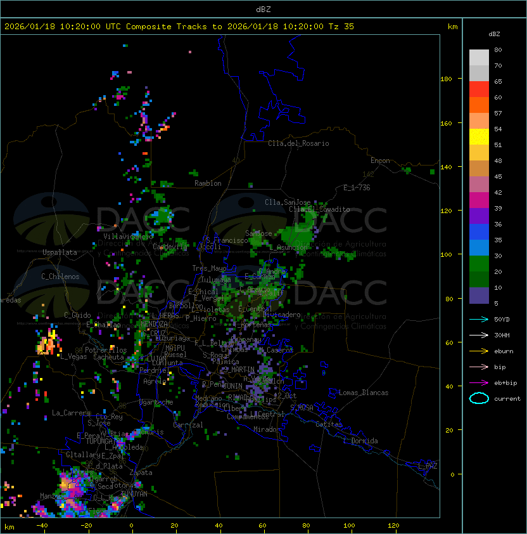This screenshot has width=527, height=534.
Task: Click the 'Ramblon' map label
Action: point(208,183)
